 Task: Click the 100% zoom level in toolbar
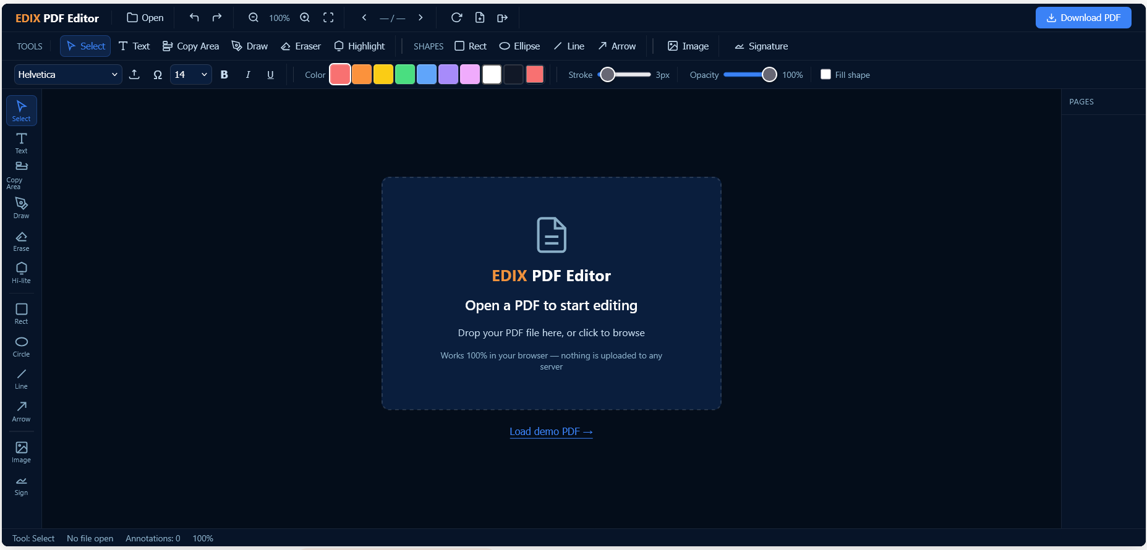coord(279,18)
